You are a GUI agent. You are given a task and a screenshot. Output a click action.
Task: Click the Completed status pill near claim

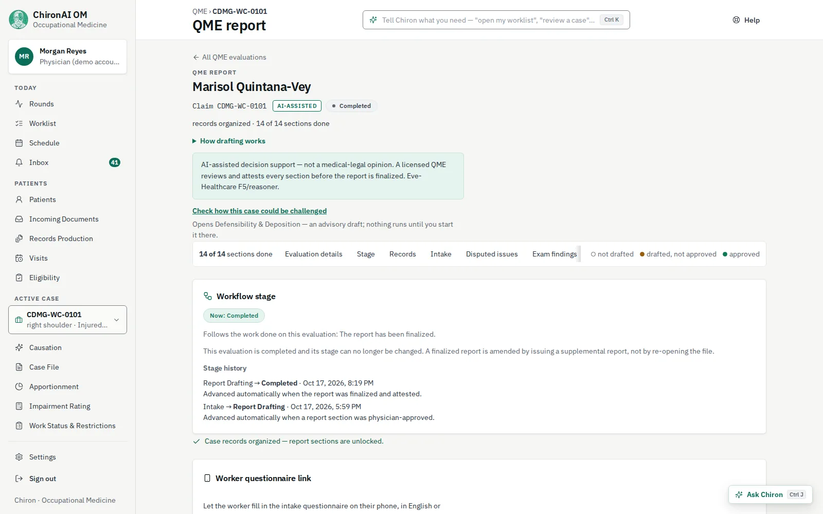click(351, 106)
